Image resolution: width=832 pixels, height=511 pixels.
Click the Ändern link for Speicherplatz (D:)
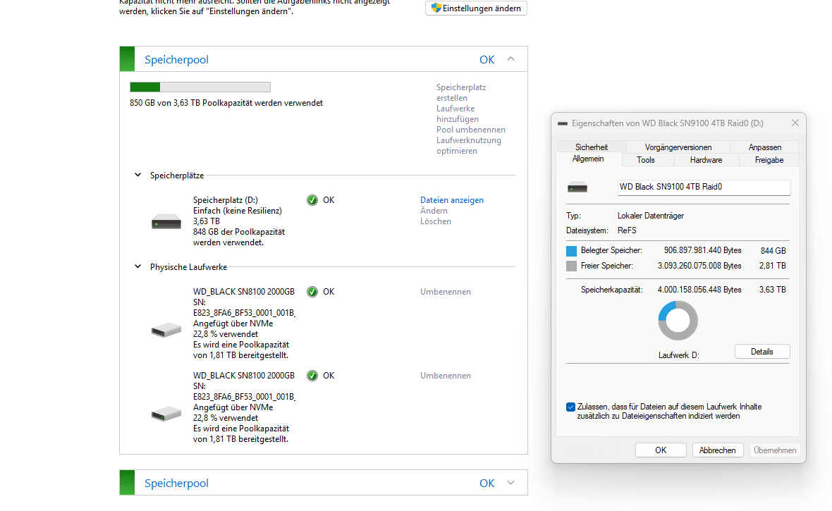point(434,211)
